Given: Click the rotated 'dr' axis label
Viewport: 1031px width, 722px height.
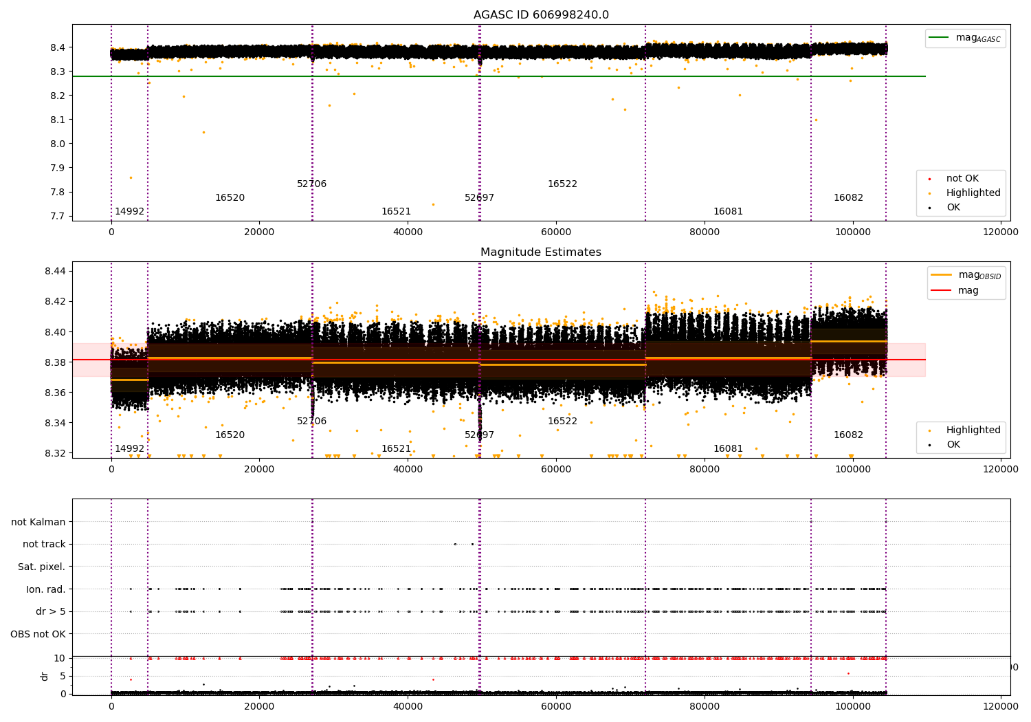Looking at the screenshot, I should click(x=45, y=676).
